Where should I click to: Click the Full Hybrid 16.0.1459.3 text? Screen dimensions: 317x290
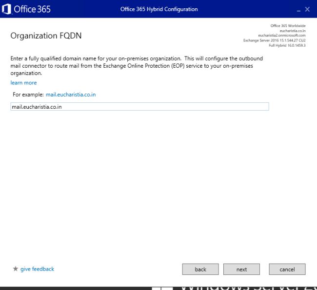[287, 45]
